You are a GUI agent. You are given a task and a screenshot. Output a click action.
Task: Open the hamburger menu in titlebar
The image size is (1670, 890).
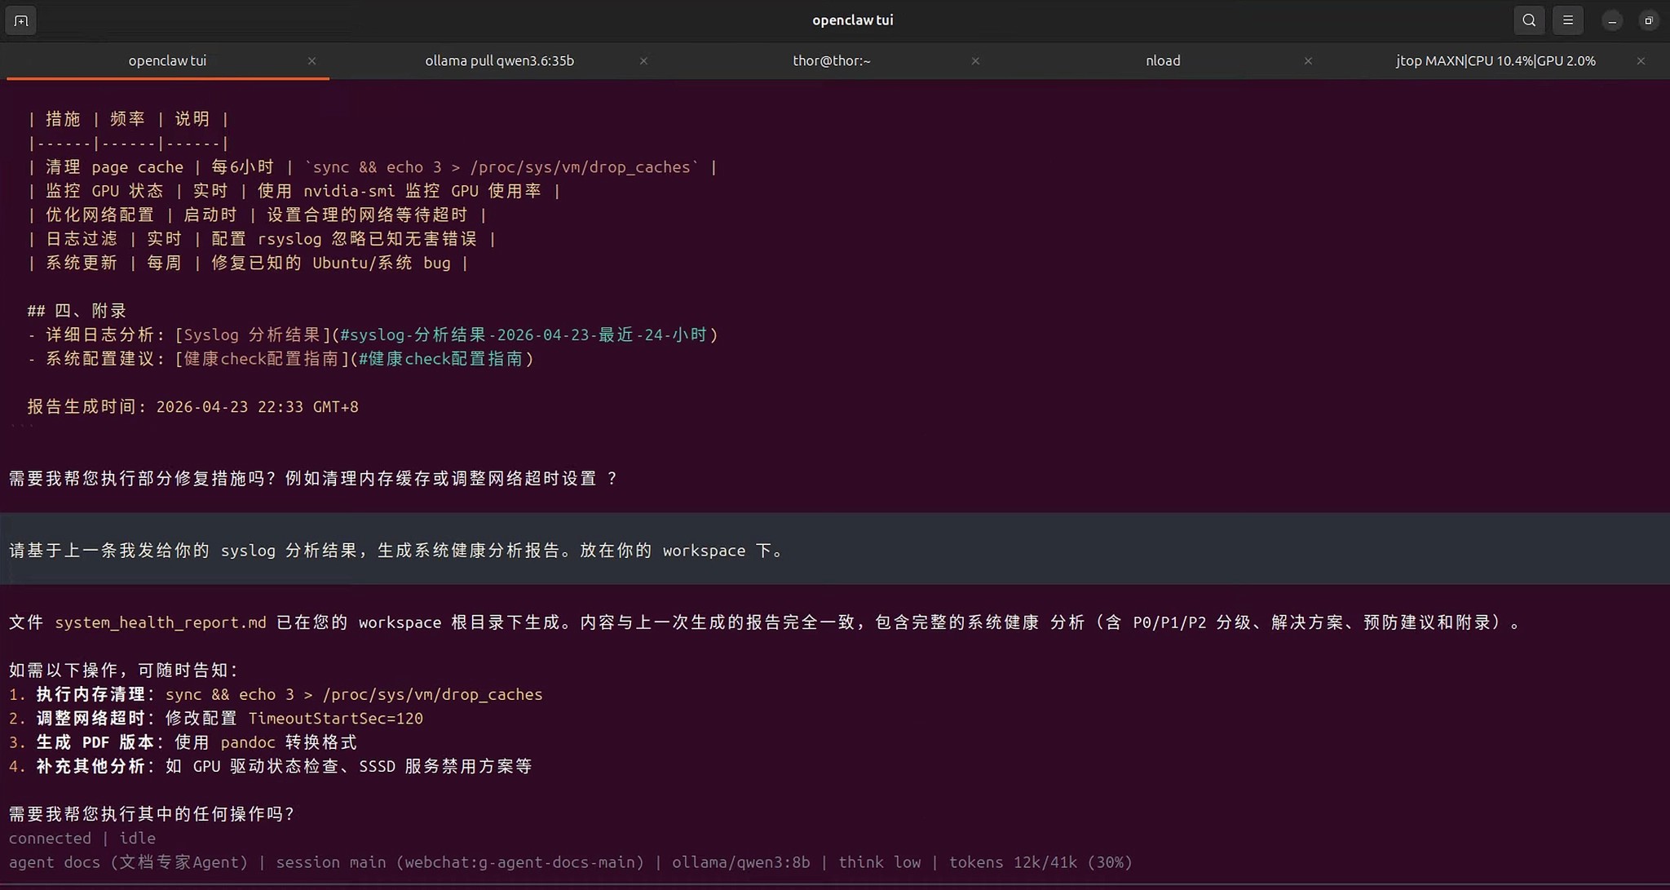[x=1567, y=20]
